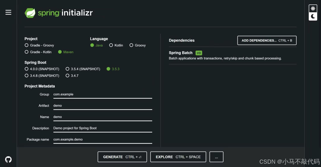The width and height of the screenshot is (321, 167).
Task: Click the Project Metadata heading
Action: (40, 86)
